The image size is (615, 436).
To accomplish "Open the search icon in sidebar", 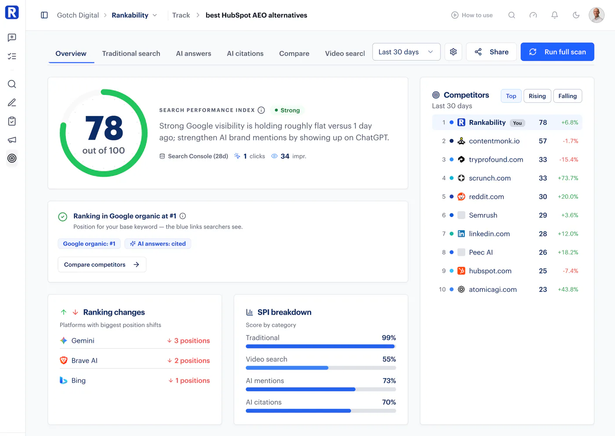I will 12,84.
